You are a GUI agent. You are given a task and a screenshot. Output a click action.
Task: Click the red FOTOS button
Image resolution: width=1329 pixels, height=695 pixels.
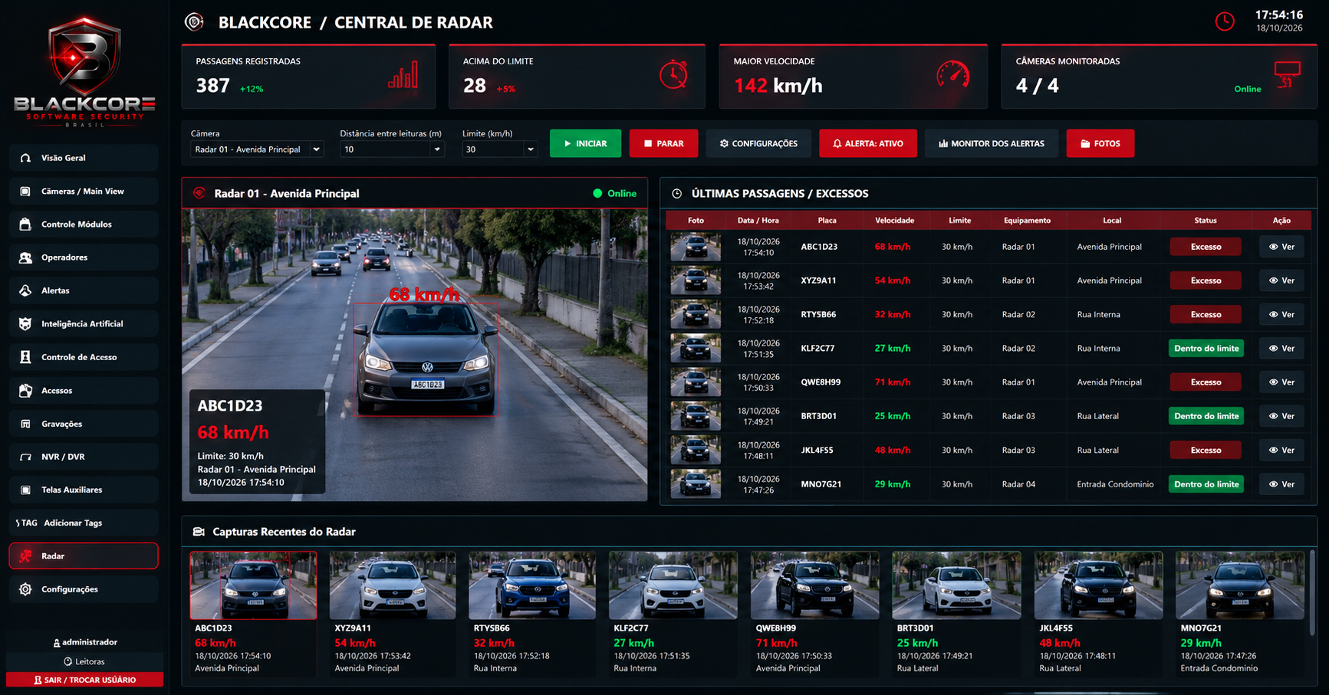click(1100, 143)
